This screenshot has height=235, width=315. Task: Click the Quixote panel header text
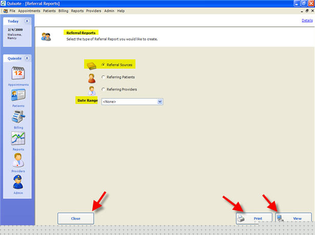point(14,58)
